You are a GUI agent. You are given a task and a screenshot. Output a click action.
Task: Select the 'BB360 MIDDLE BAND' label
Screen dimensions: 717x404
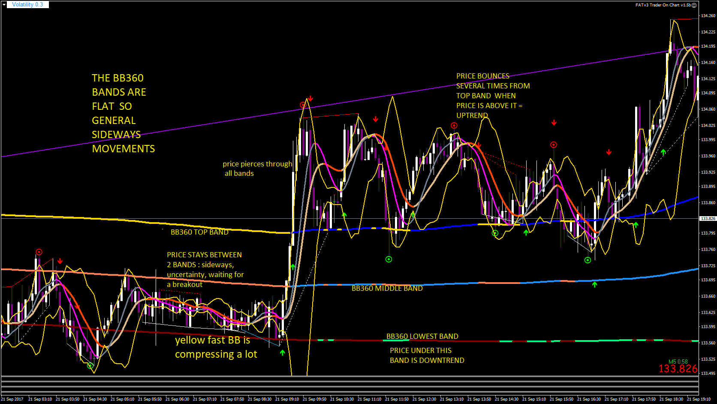click(x=387, y=288)
